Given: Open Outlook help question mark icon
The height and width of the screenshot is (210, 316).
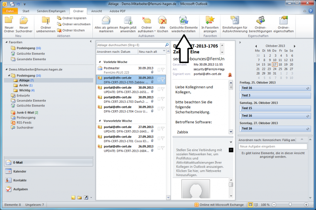Looking at the screenshot, I should click(x=311, y=11).
